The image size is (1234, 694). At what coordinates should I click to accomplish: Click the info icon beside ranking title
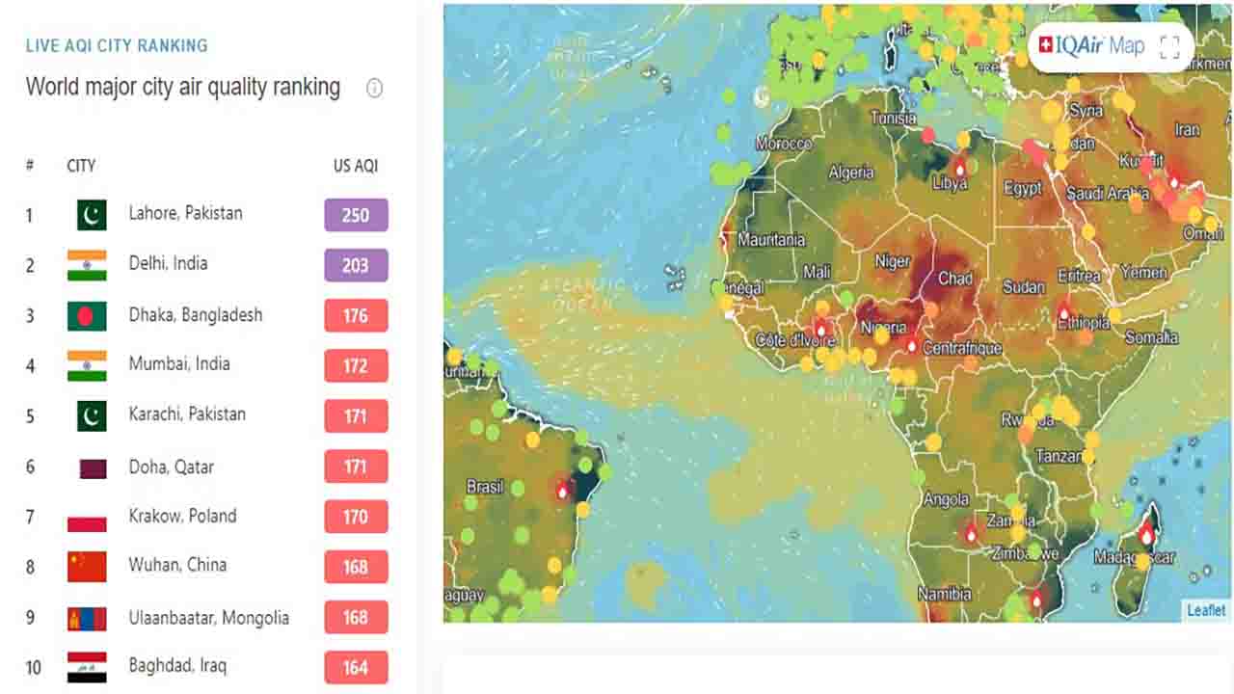pos(374,88)
